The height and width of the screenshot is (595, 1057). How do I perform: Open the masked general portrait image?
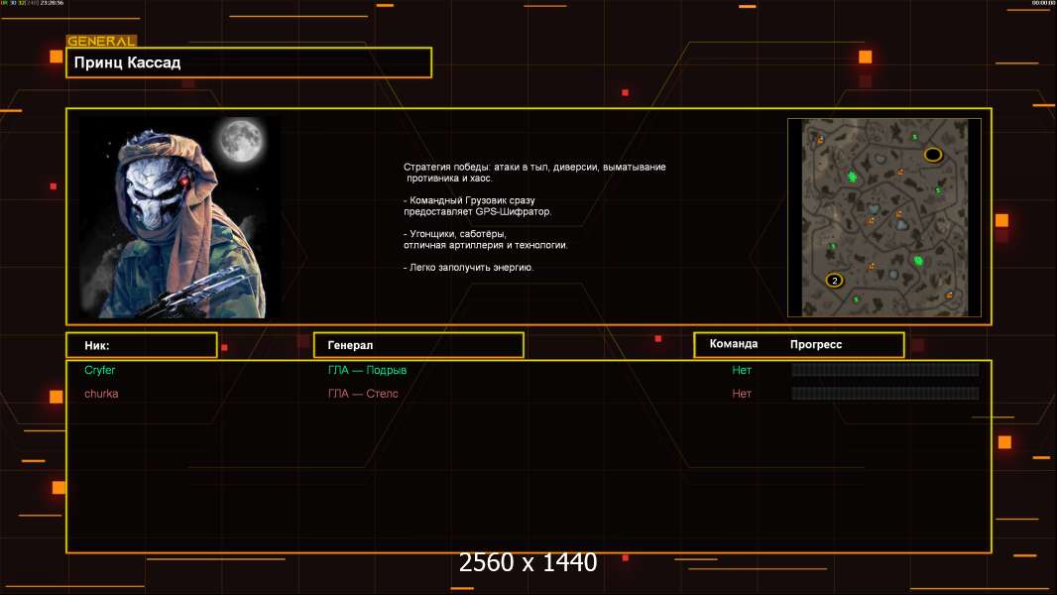coord(181,217)
